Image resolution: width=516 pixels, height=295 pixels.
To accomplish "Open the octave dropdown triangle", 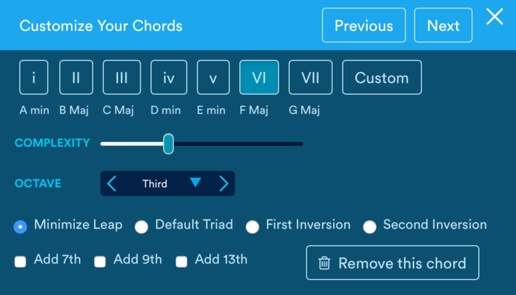I will (x=195, y=183).
